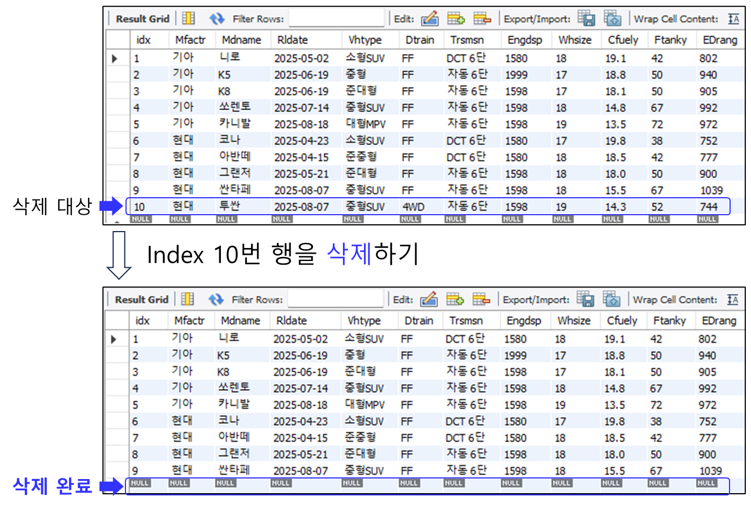
Task: Toggle Wrap Cell Content in 삭제 완료 grid
Action: click(x=732, y=299)
